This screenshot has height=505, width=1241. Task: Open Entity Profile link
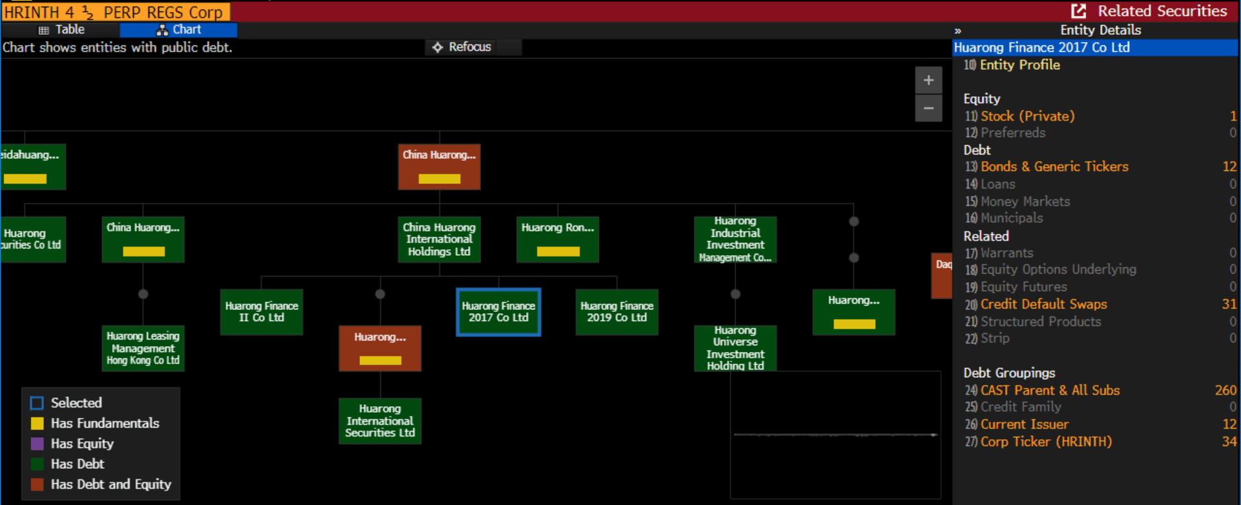[1019, 65]
